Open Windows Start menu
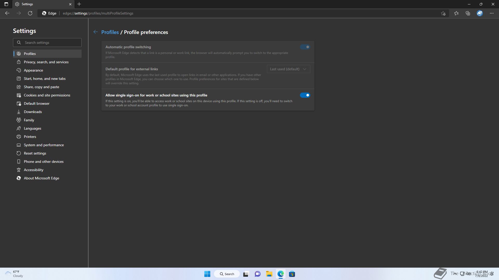 [207, 274]
